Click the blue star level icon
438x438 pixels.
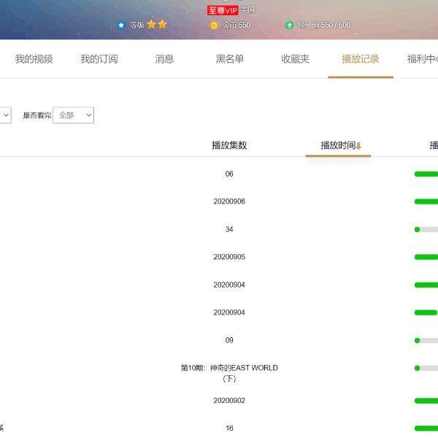pos(121,25)
